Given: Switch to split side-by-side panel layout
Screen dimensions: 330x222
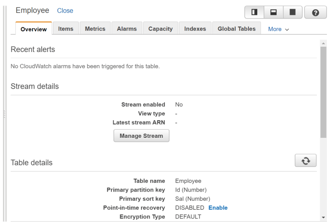Looking at the screenshot, I should coord(254,12).
